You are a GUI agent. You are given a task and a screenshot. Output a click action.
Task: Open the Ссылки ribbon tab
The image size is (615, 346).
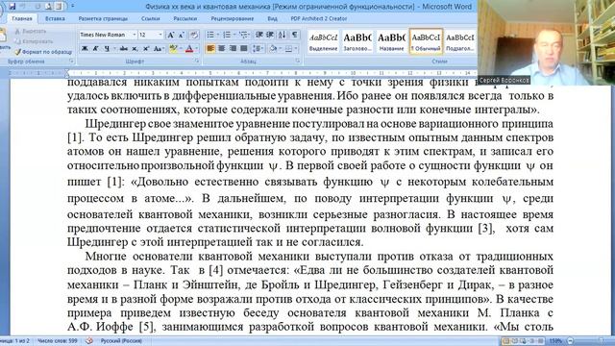point(150,18)
